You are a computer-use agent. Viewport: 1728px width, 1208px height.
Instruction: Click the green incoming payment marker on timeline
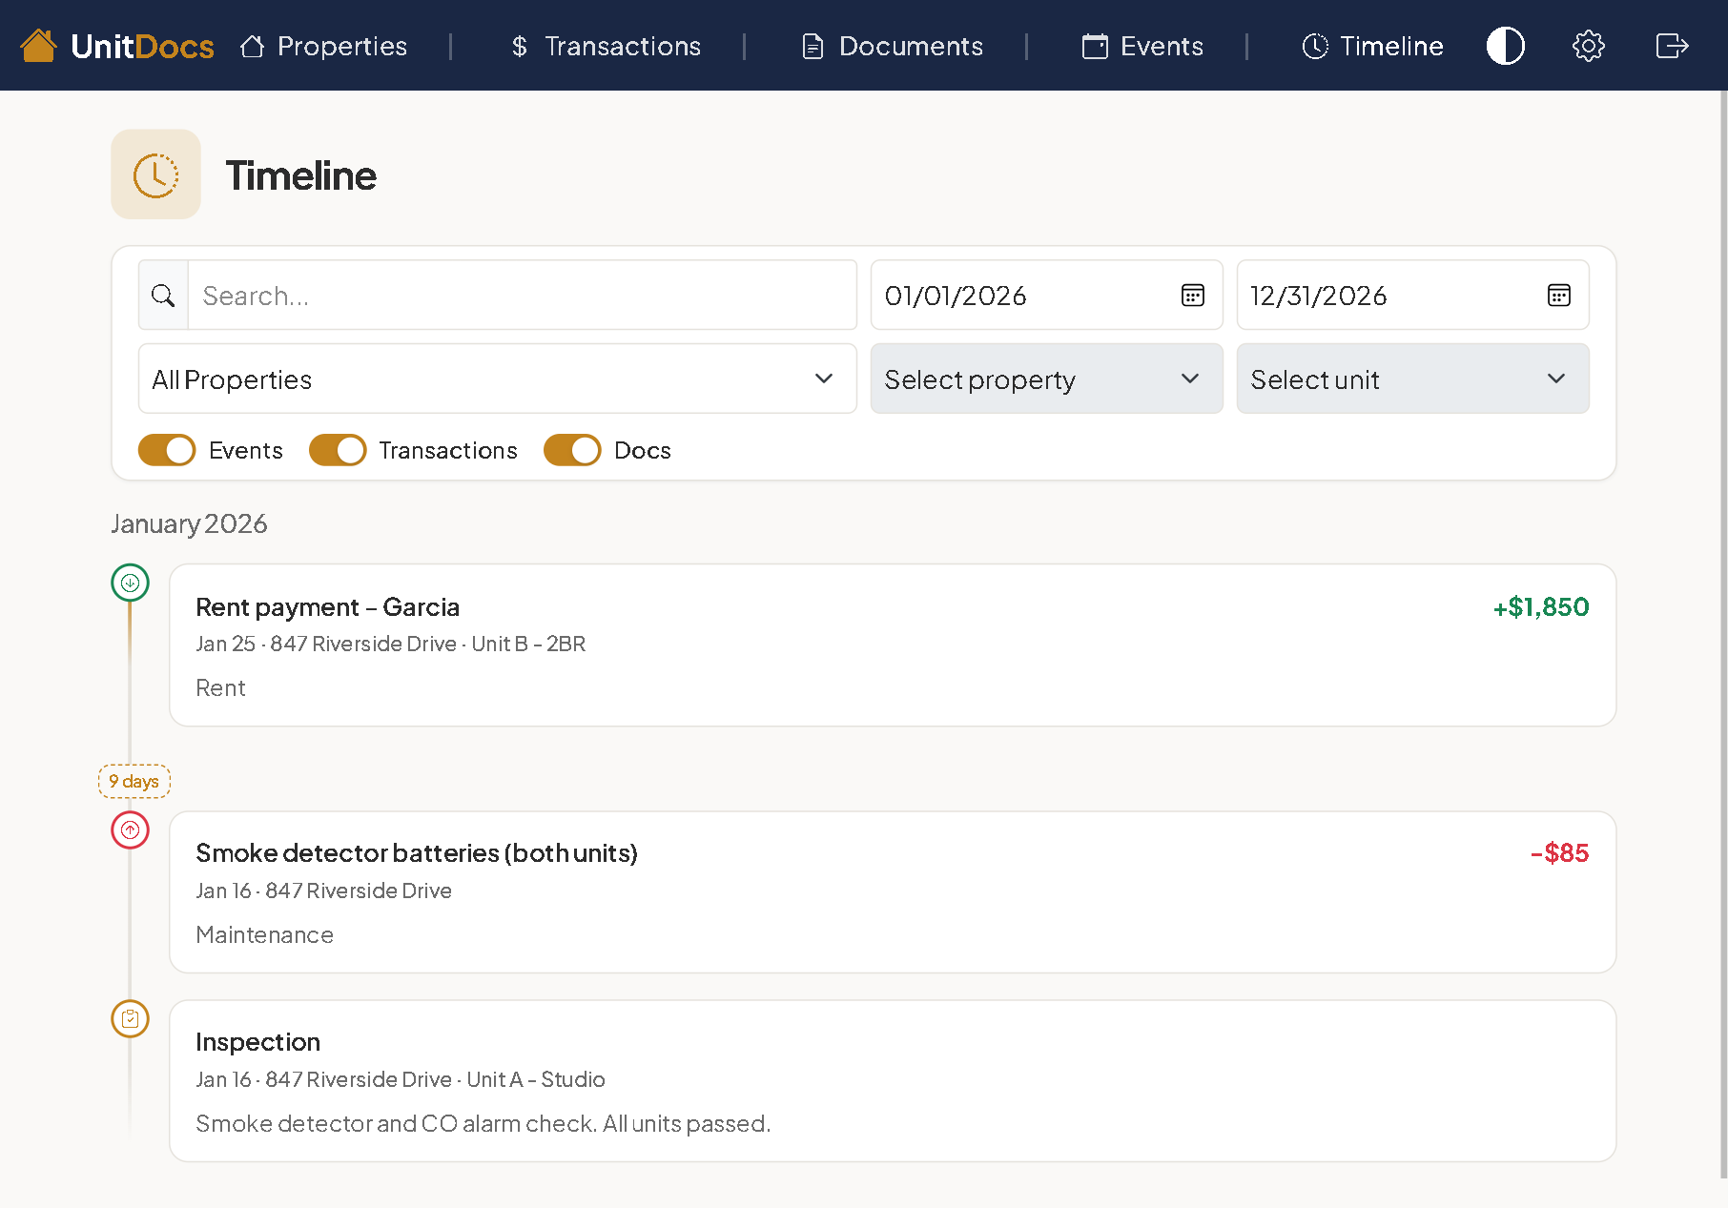coord(130,583)
